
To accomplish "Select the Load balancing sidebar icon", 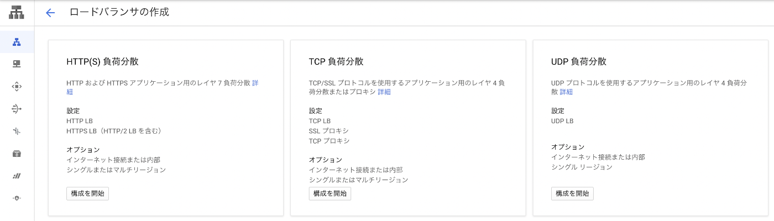I will click(17, 42).
